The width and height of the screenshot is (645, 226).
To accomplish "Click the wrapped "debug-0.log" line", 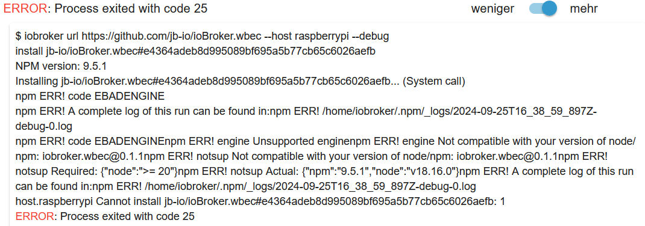I will point(44,126).
